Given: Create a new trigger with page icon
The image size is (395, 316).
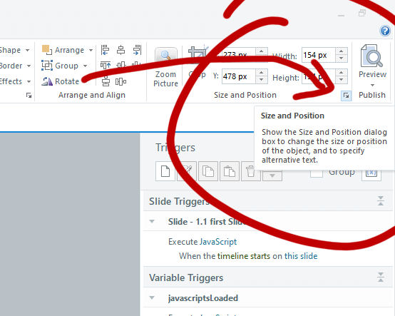Looking at the screenshot, I should coord(165,171).
